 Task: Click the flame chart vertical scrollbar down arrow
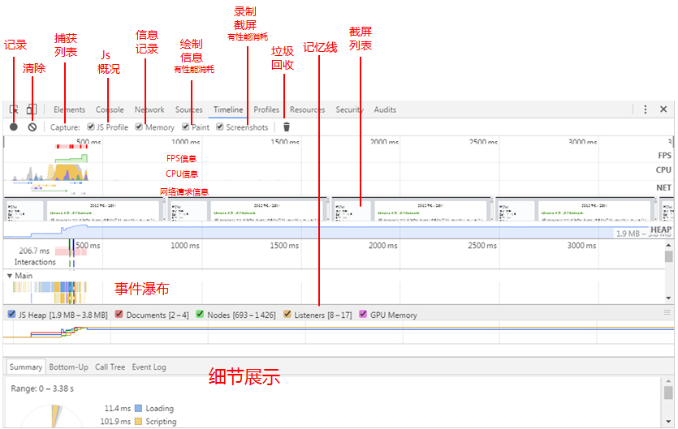coord(669,298)
